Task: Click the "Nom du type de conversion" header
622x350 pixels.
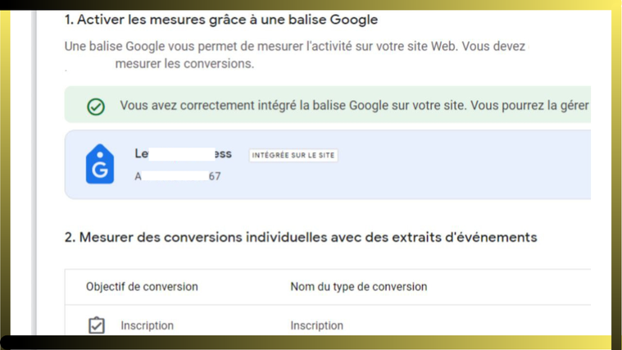Action: (358, 287)
